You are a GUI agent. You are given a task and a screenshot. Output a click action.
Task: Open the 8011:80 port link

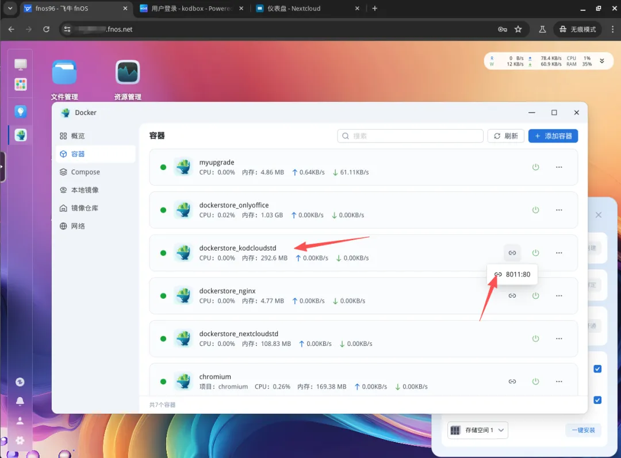(x=512, y=274)
